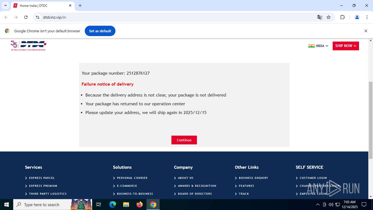Viewport: 373px width, 210px height.
Task: Click the translate page icon
Action: pos(320,17)
